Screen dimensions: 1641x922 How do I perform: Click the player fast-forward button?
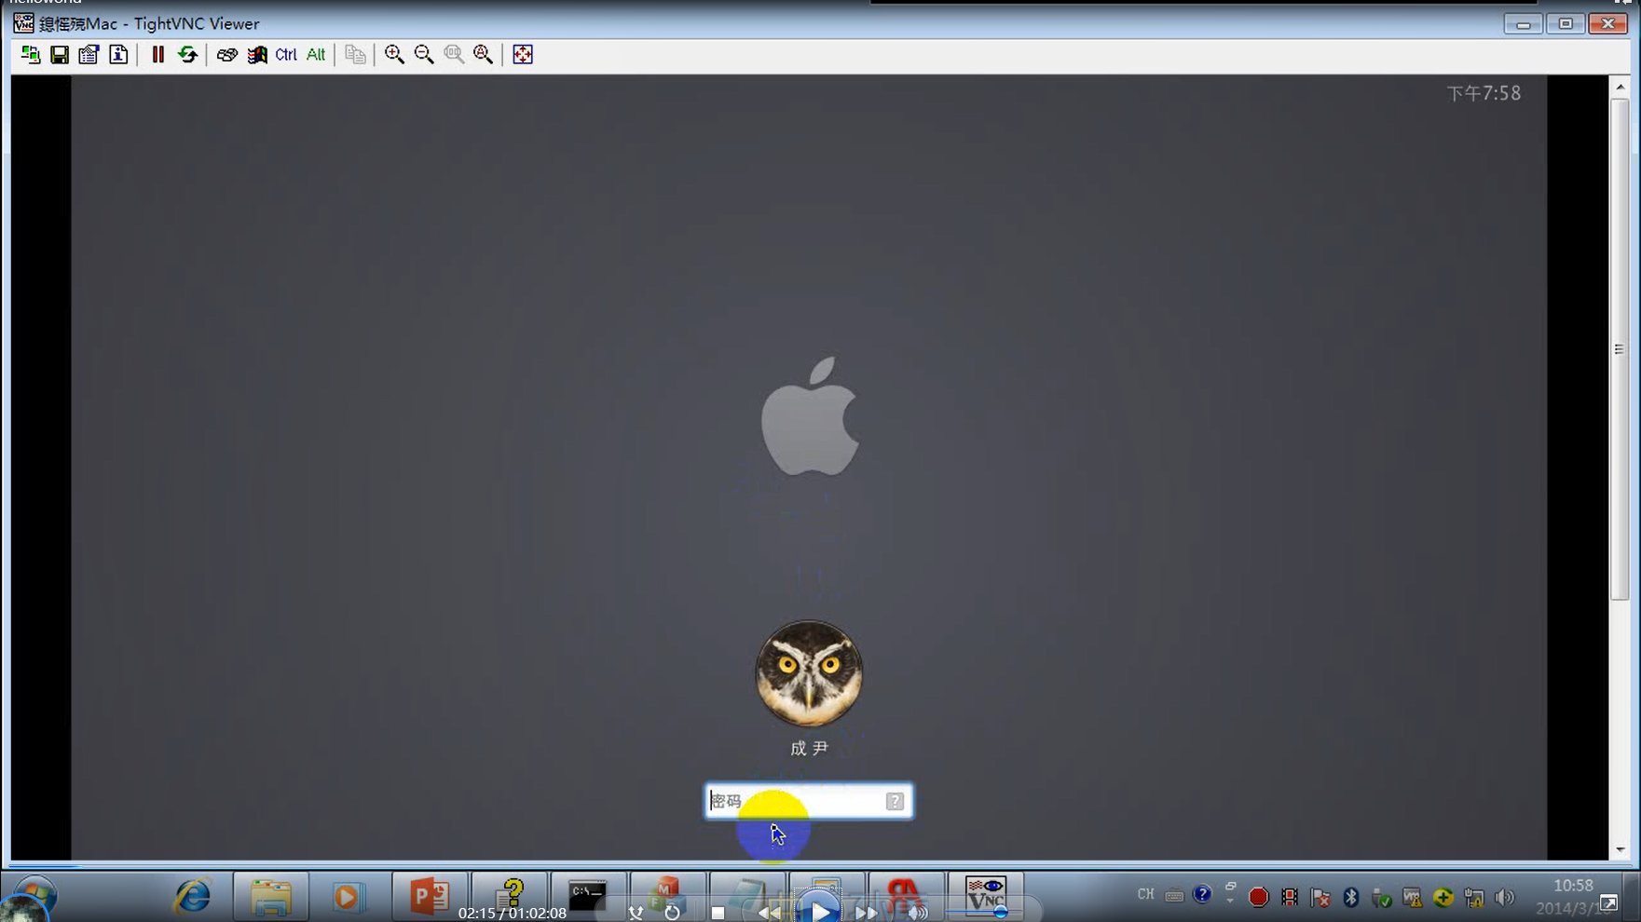tap(866, 913)
